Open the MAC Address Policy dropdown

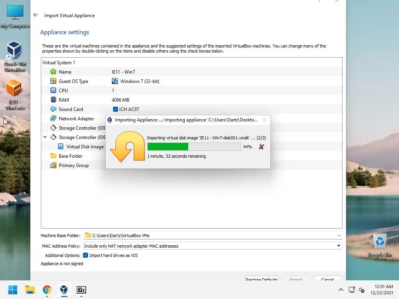(x=339, y=246)
